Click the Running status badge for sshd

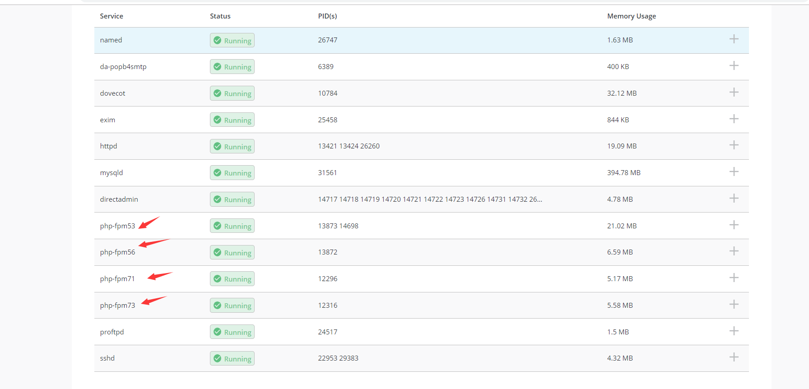coord(232,358)
